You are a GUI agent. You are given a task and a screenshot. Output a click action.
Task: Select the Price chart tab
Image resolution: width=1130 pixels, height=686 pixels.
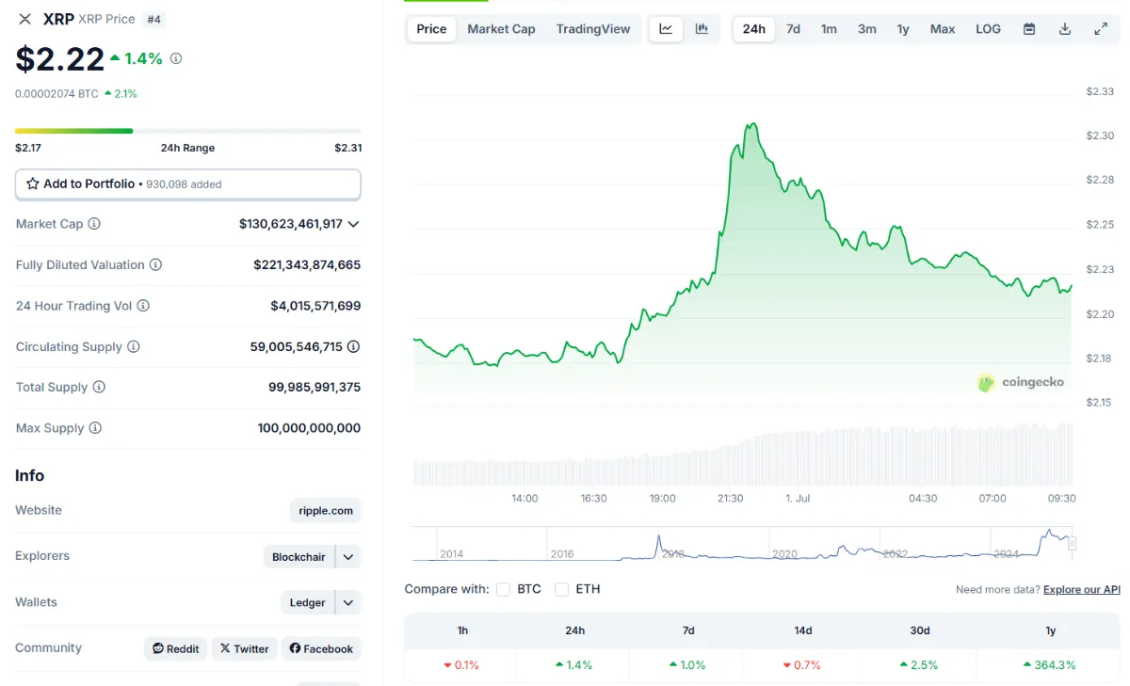431,29
